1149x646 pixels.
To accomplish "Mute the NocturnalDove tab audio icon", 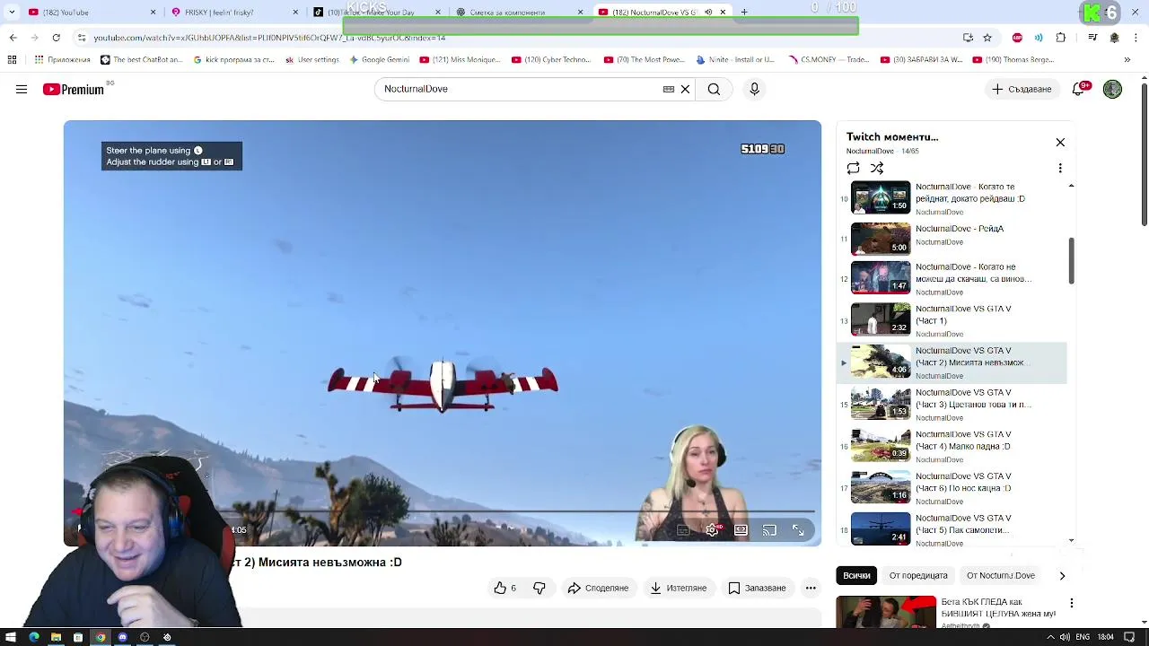I will click(x=708, y=12).
